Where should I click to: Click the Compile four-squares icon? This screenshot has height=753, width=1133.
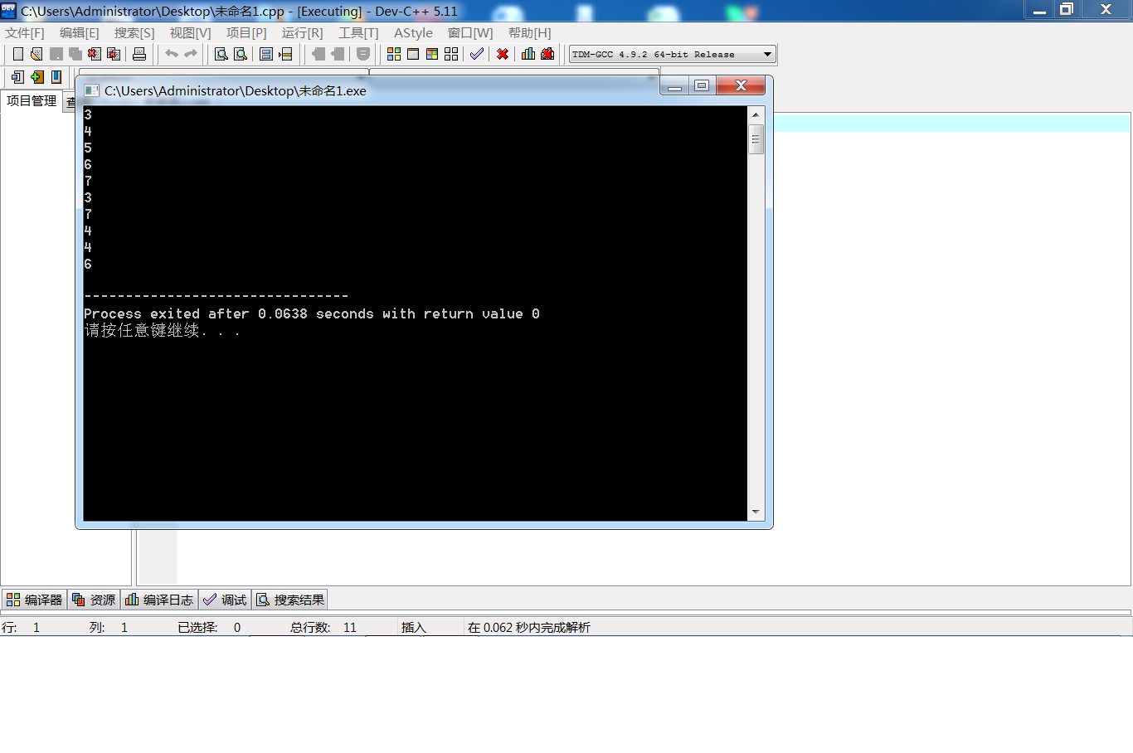click(x=394, y=54)
